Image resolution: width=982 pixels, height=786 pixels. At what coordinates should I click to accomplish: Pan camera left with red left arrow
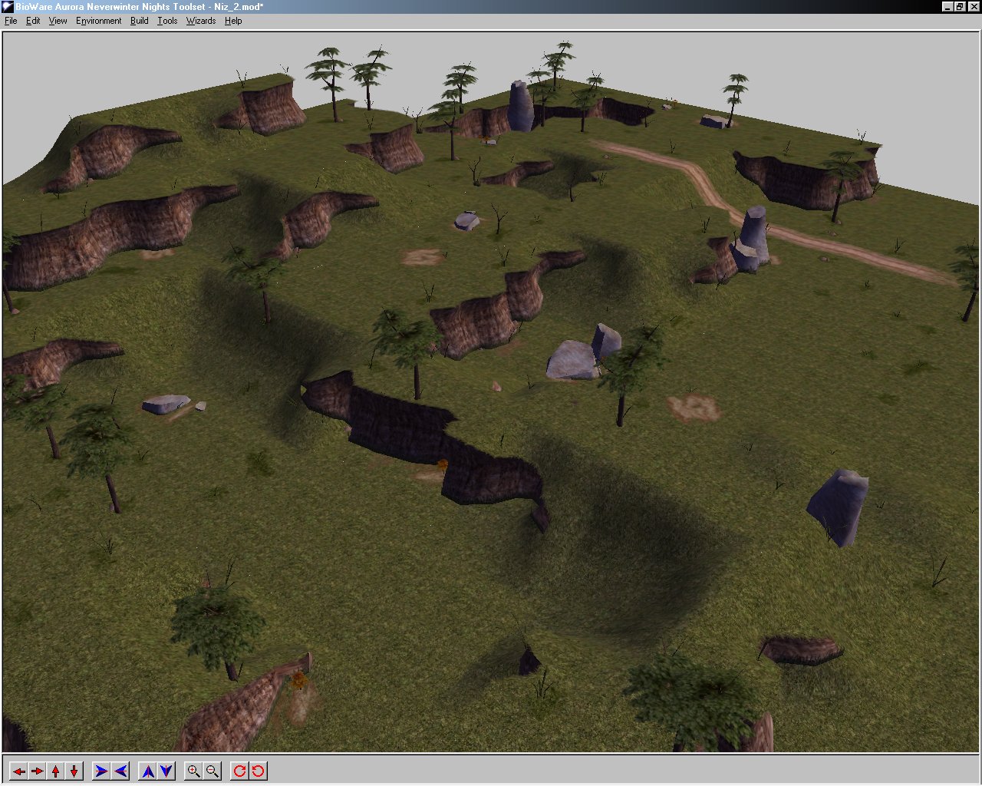[18, 771]
